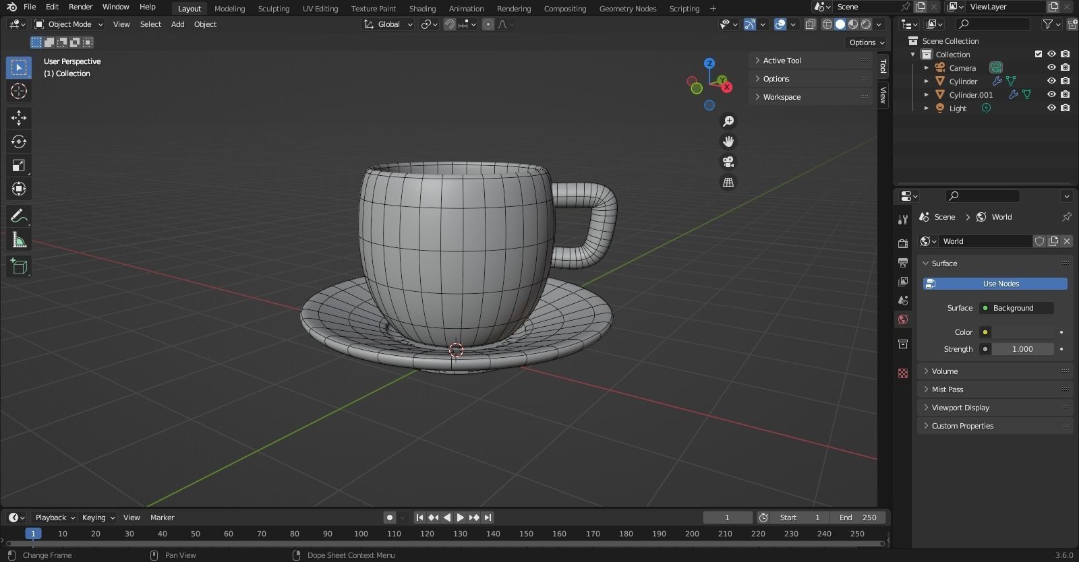The image size is (1079, 562).
Task: Toggle the camera view icon
Action: (x=728, y=162)
